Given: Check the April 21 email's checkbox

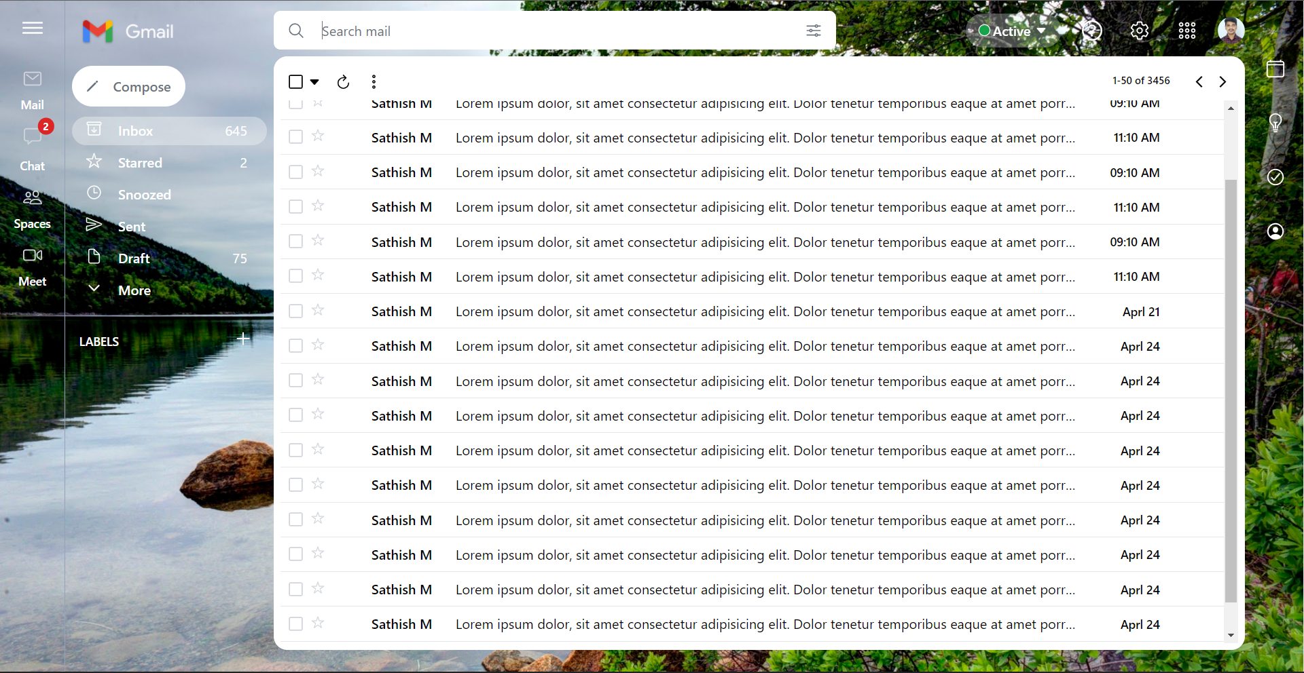Looking at the screenshot, I should (x=295, y=311).
